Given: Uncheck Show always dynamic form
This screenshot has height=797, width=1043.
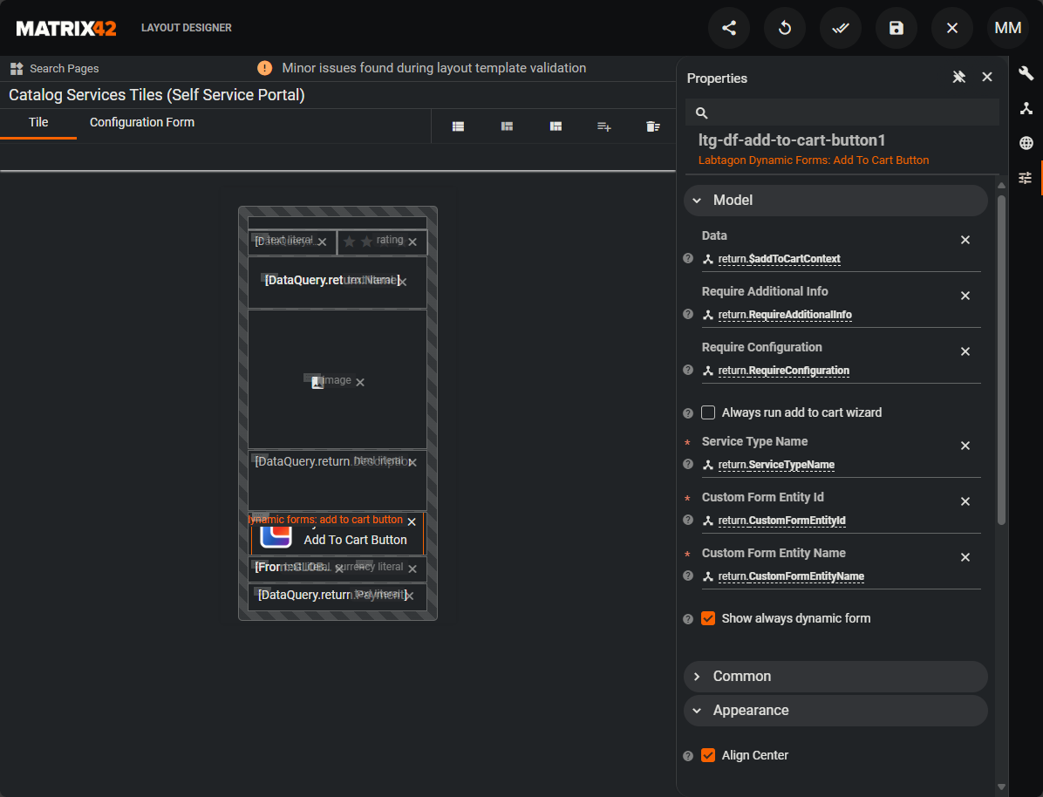Looking at the screenshot, I should 708,618.
